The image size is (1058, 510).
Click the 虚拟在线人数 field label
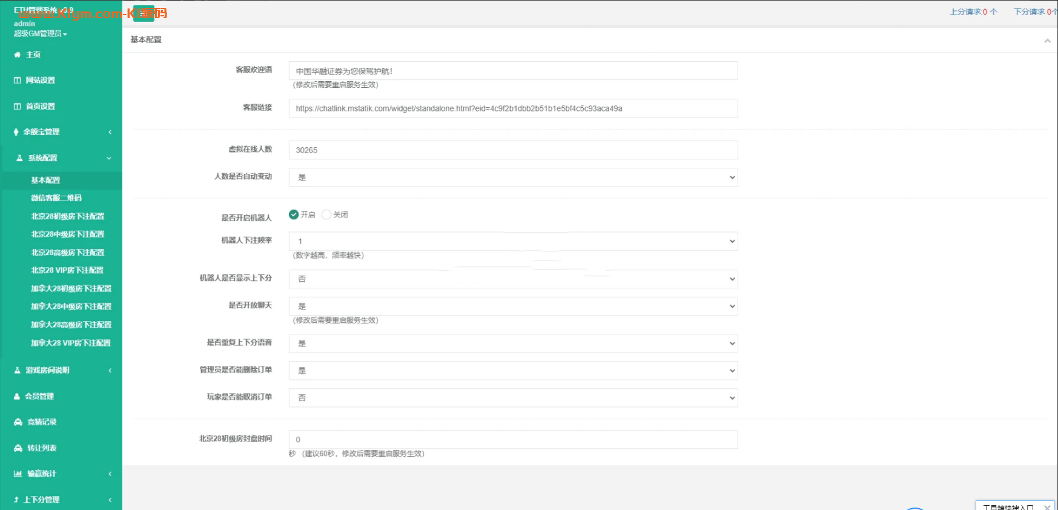pos(250,149)
